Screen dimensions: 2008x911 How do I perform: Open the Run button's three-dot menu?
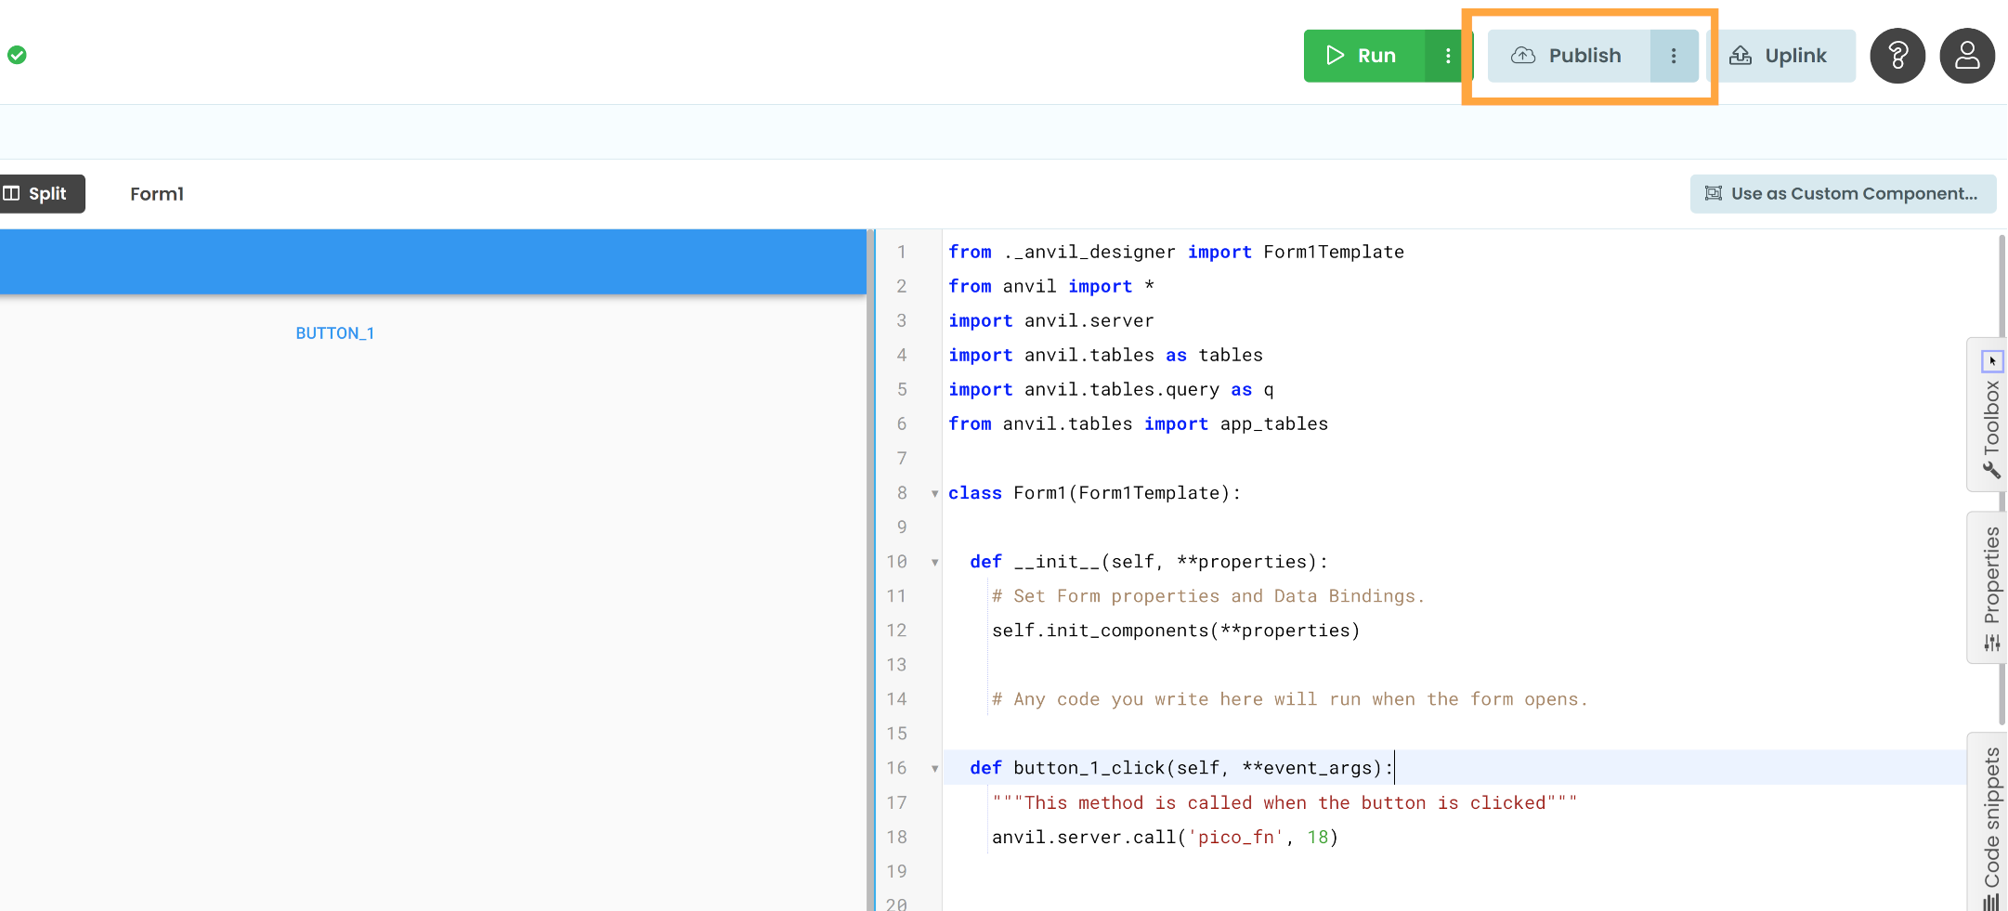pos(1447,56)
